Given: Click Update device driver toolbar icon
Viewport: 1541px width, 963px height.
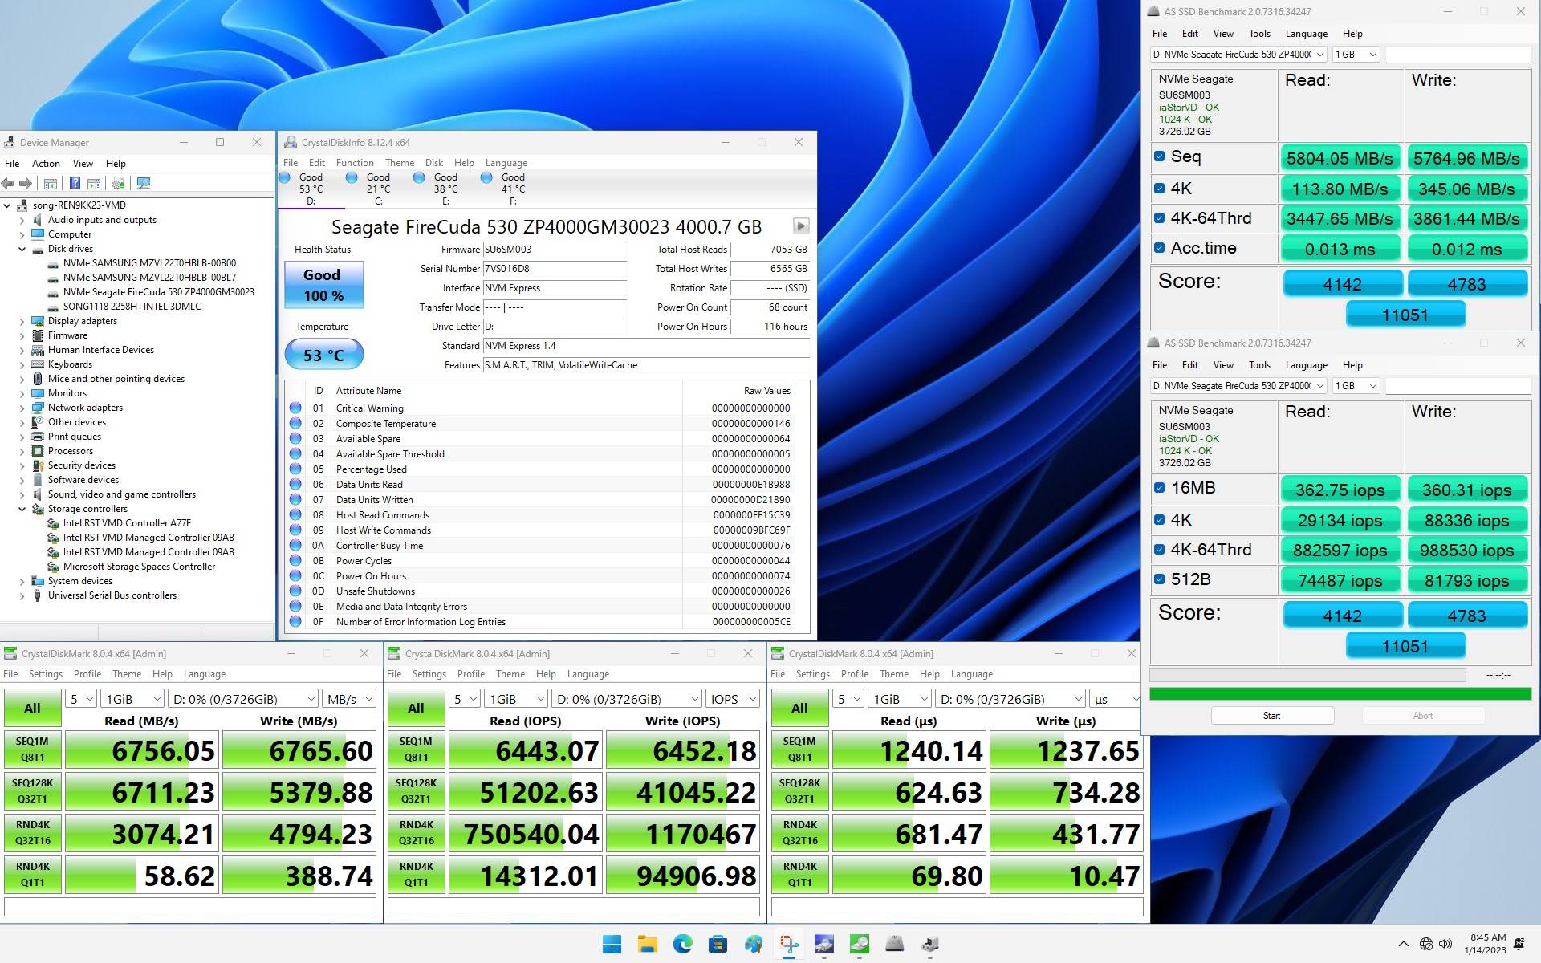Looking at the screenshot, I should 119,183.
